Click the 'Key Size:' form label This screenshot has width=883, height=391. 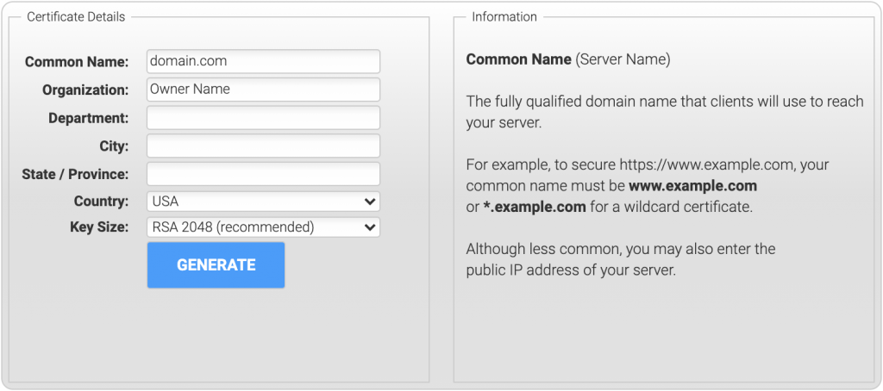coord(99,227)
